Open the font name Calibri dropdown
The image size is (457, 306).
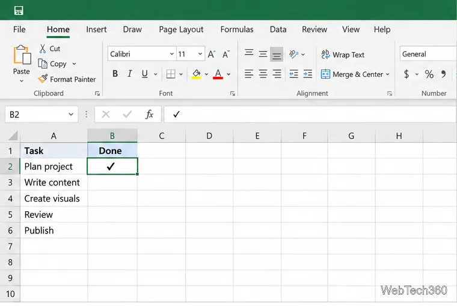(171, 54)
